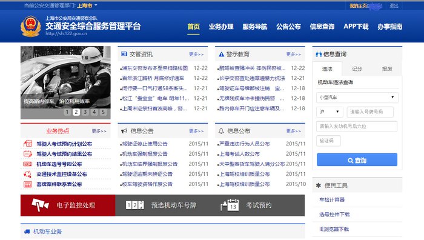Open the 车检计算器 tool link
424x240 pixels.
pyautogui.click(x=332, y=199)
